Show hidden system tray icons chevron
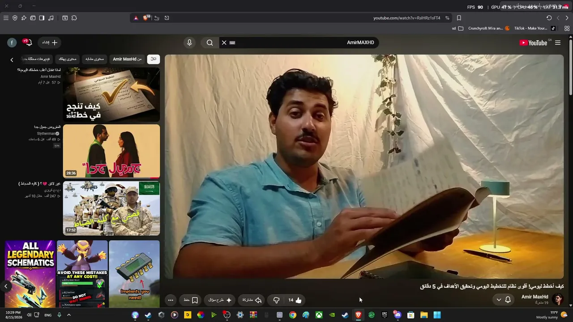Viewport: 573px width, 322px height. coord(69,315)
